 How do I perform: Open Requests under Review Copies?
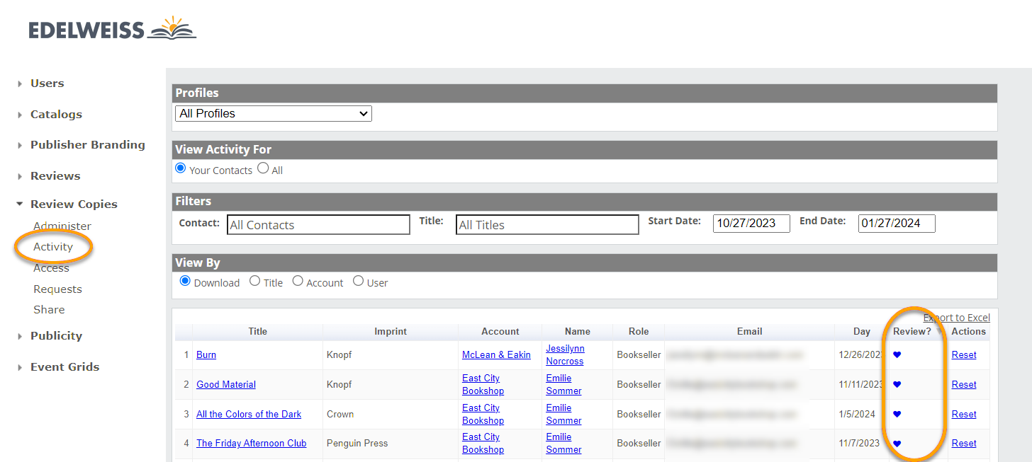click(57, 289)
